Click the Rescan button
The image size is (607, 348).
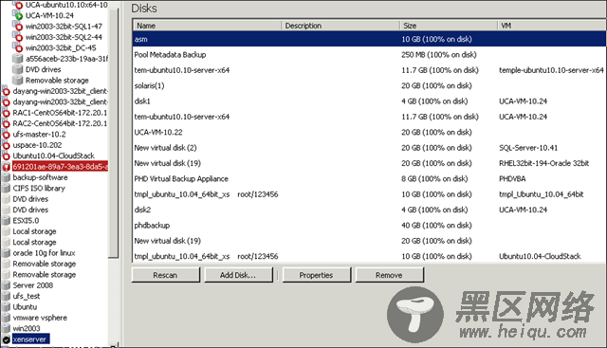coord(165,275)
